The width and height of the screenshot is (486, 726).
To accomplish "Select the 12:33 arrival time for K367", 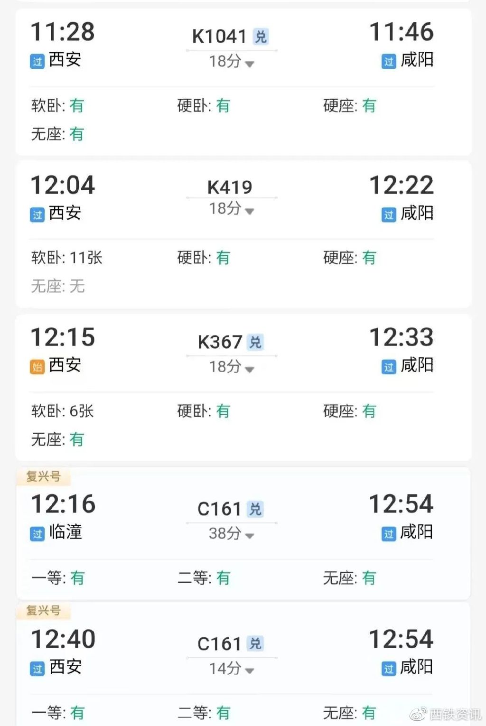I will coord(402,337).
